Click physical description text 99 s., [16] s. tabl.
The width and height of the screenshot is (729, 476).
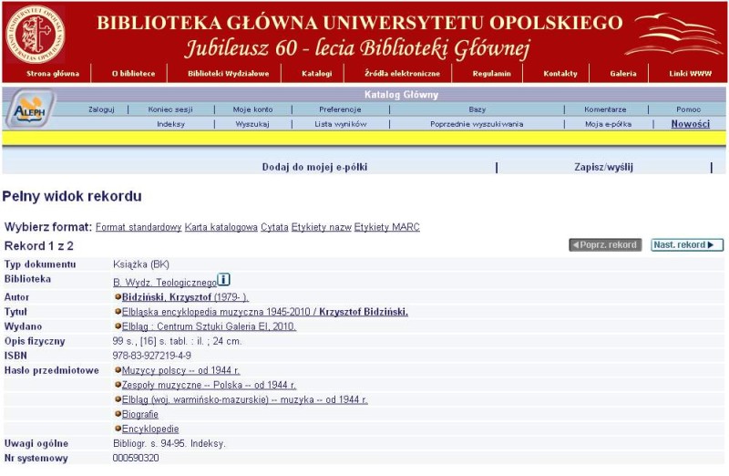[x=177, y=341]
